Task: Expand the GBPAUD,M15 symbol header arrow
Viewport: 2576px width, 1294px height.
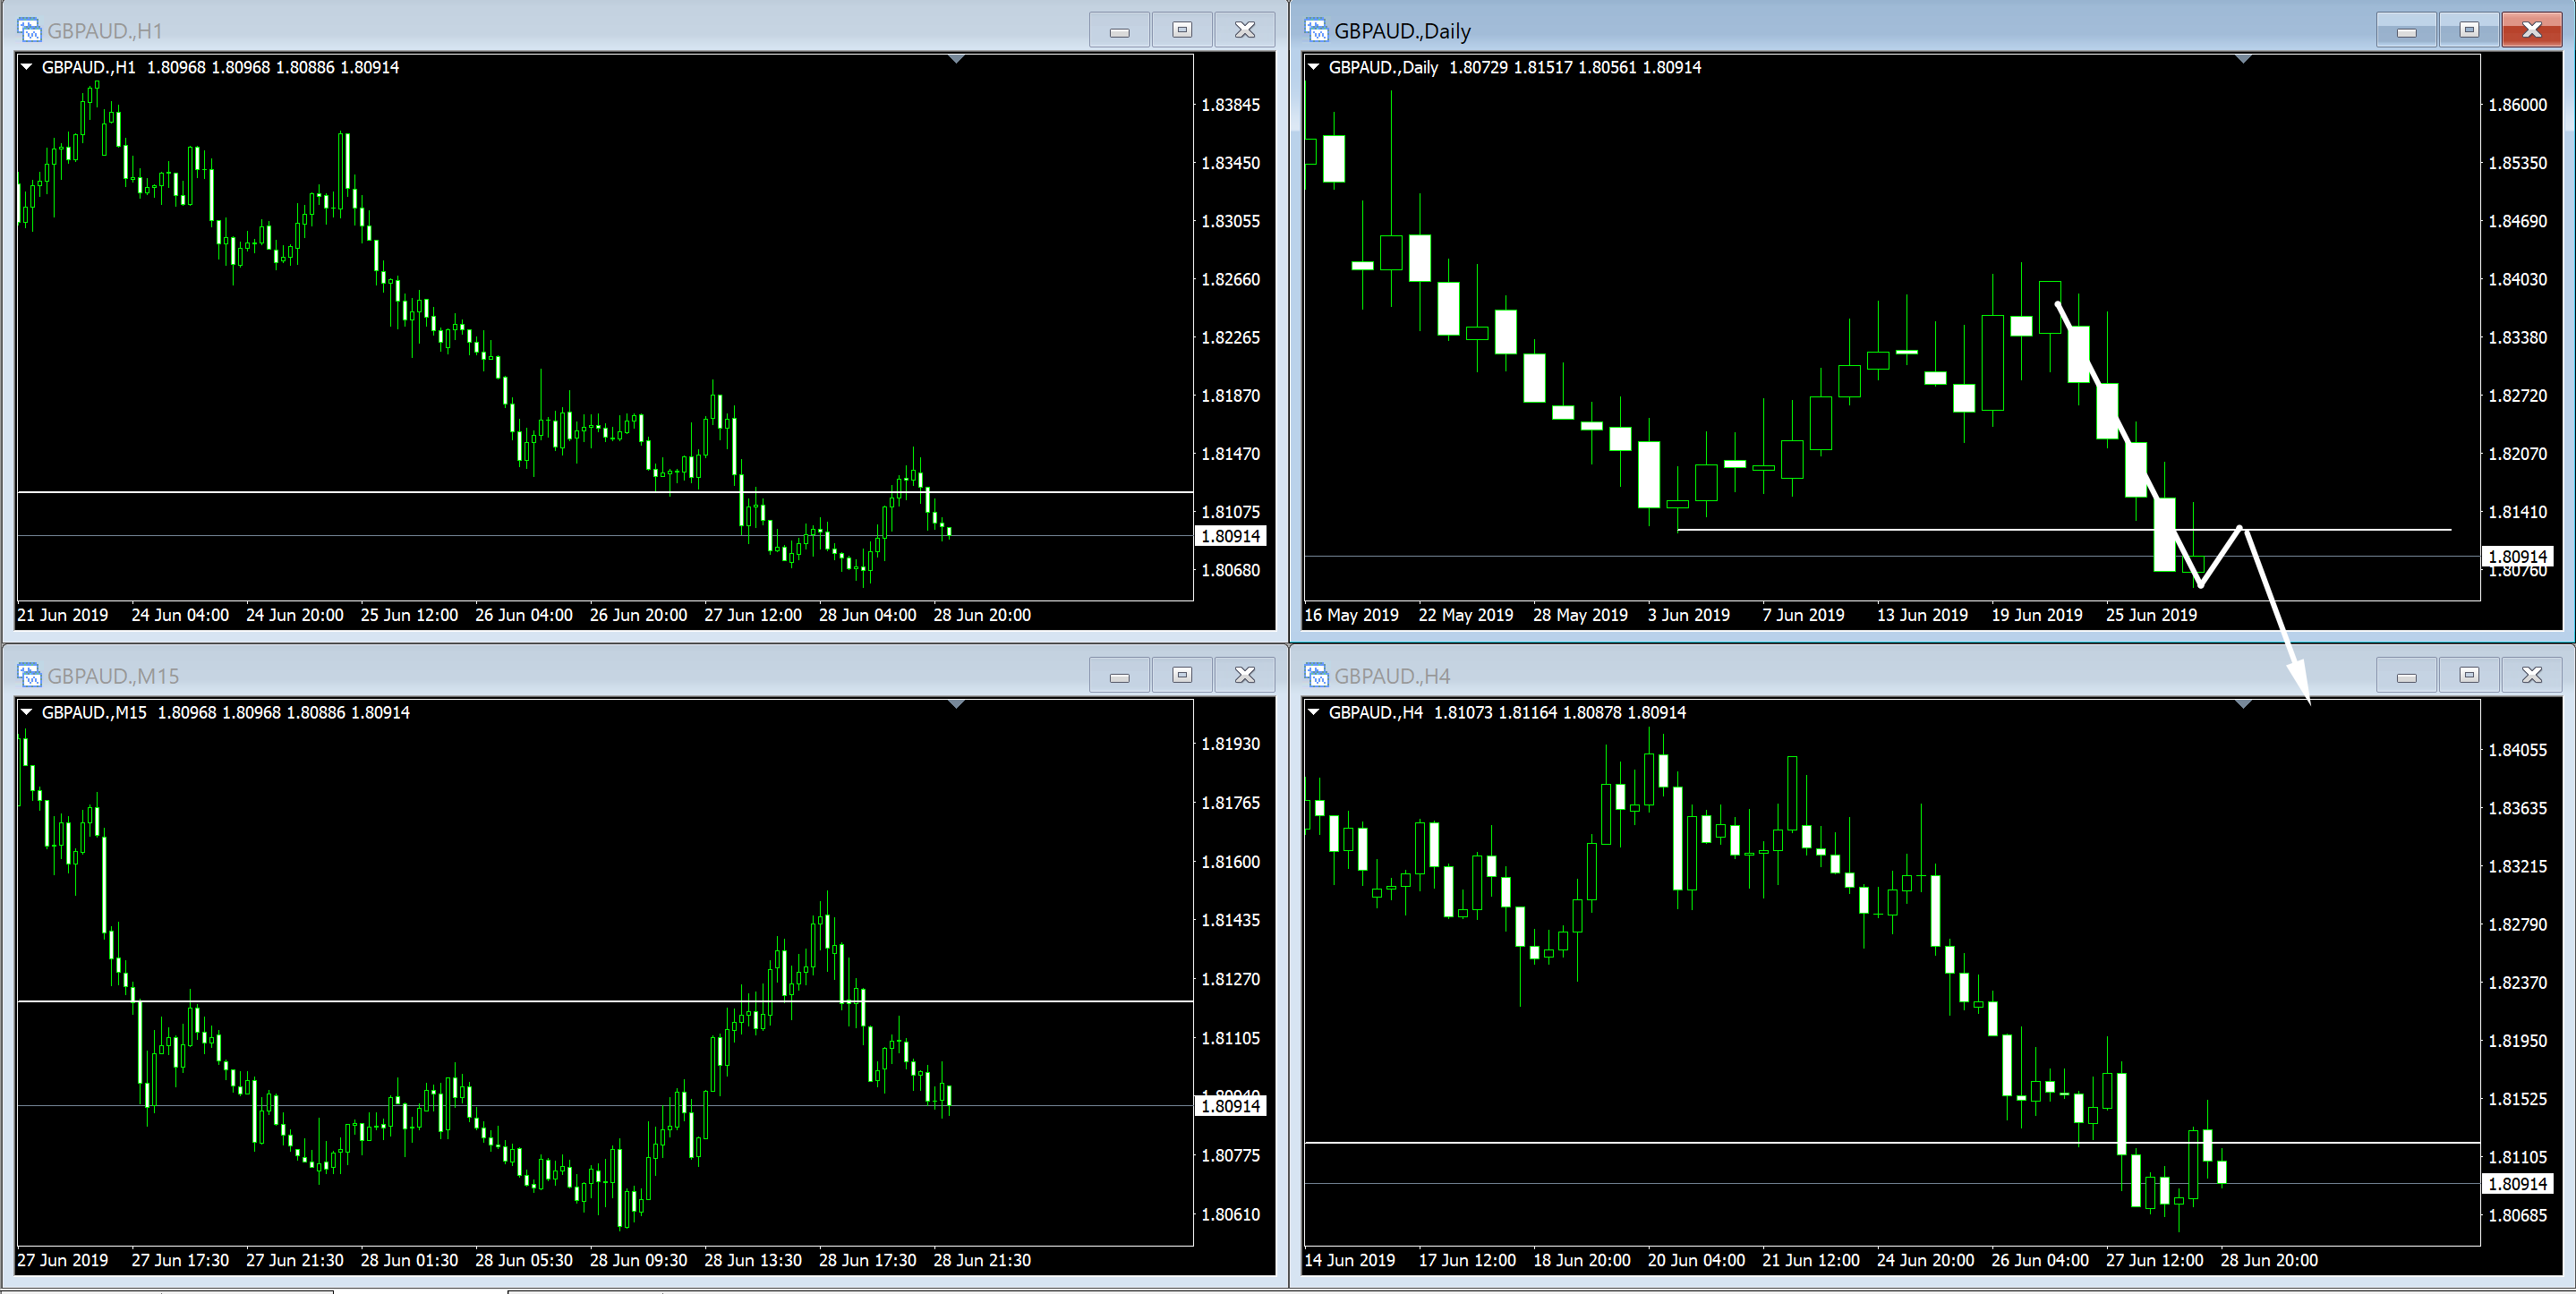Action: coord(27,712)
